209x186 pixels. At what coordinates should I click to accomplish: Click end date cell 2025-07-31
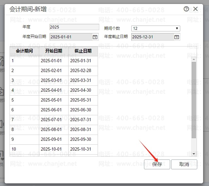83,120
